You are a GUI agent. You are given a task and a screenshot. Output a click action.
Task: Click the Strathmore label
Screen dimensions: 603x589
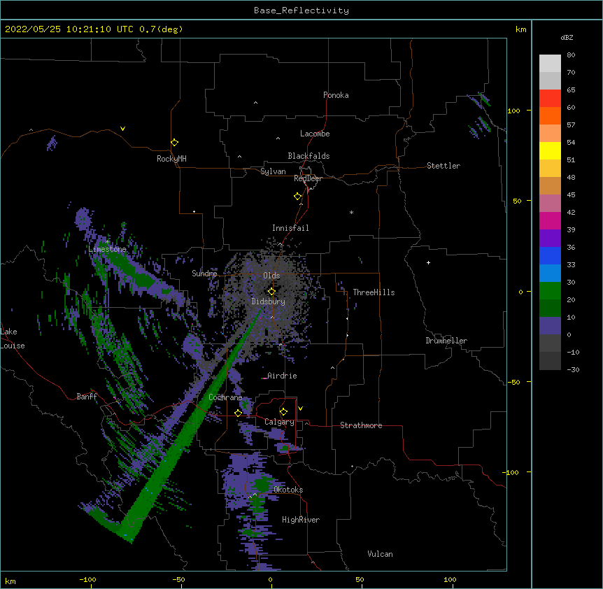[361, 425]
